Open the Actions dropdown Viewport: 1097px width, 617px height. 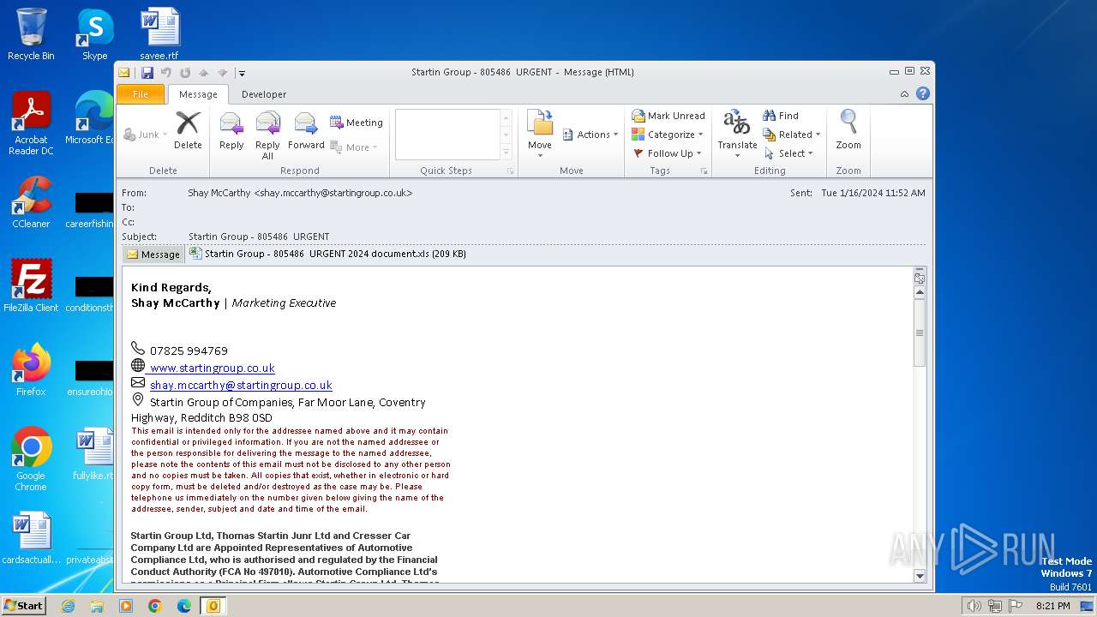point(590,135)
